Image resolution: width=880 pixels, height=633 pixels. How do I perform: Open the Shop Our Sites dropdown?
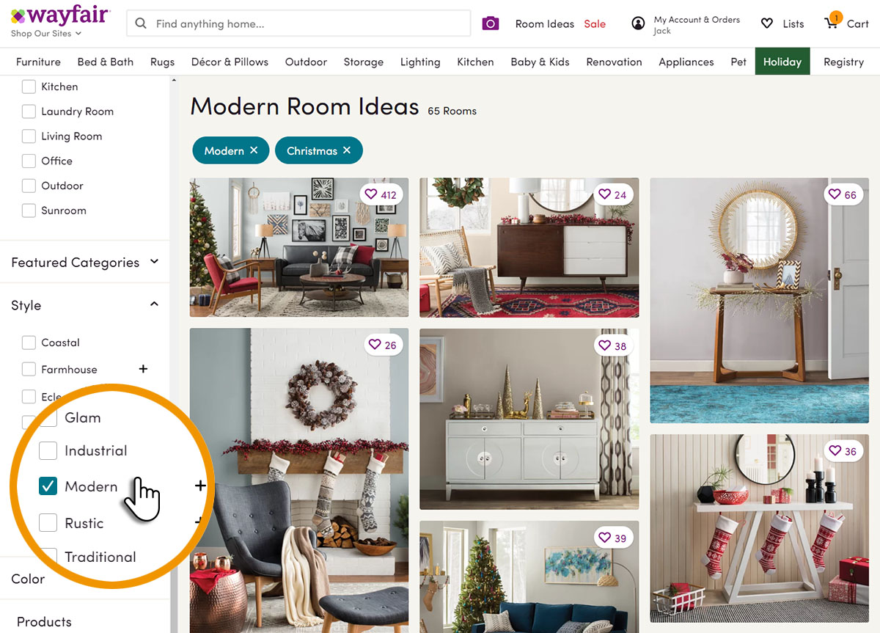pos(46,34)
